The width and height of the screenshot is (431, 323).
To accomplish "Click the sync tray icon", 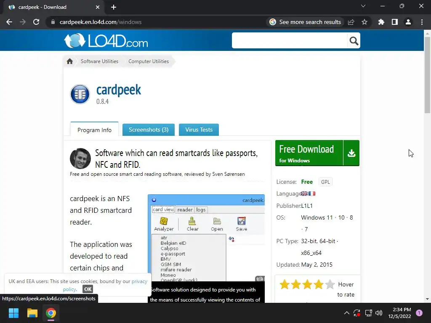I will 357,313.
